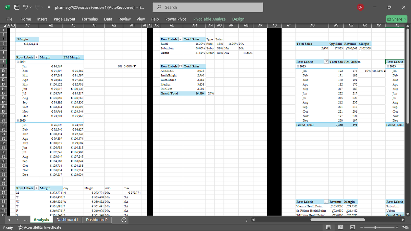This screenshot has width=411, height=231.
Task: Select column AM header
Action: [x=195, y=25]
